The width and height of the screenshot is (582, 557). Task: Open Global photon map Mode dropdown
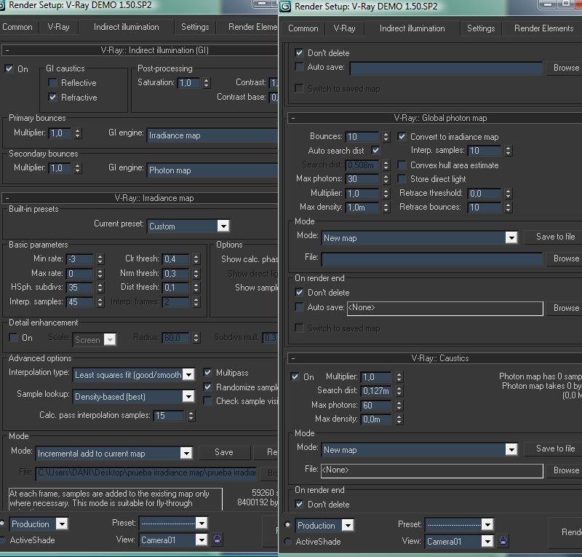tap(420, 238)
